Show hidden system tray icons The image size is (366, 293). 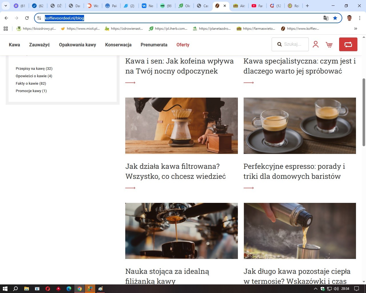(x=315, y=289)
